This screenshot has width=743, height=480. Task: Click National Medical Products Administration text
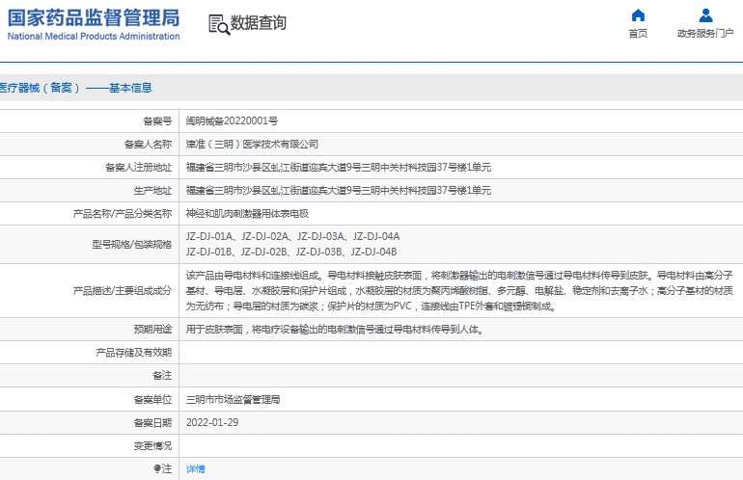(94, 37)
